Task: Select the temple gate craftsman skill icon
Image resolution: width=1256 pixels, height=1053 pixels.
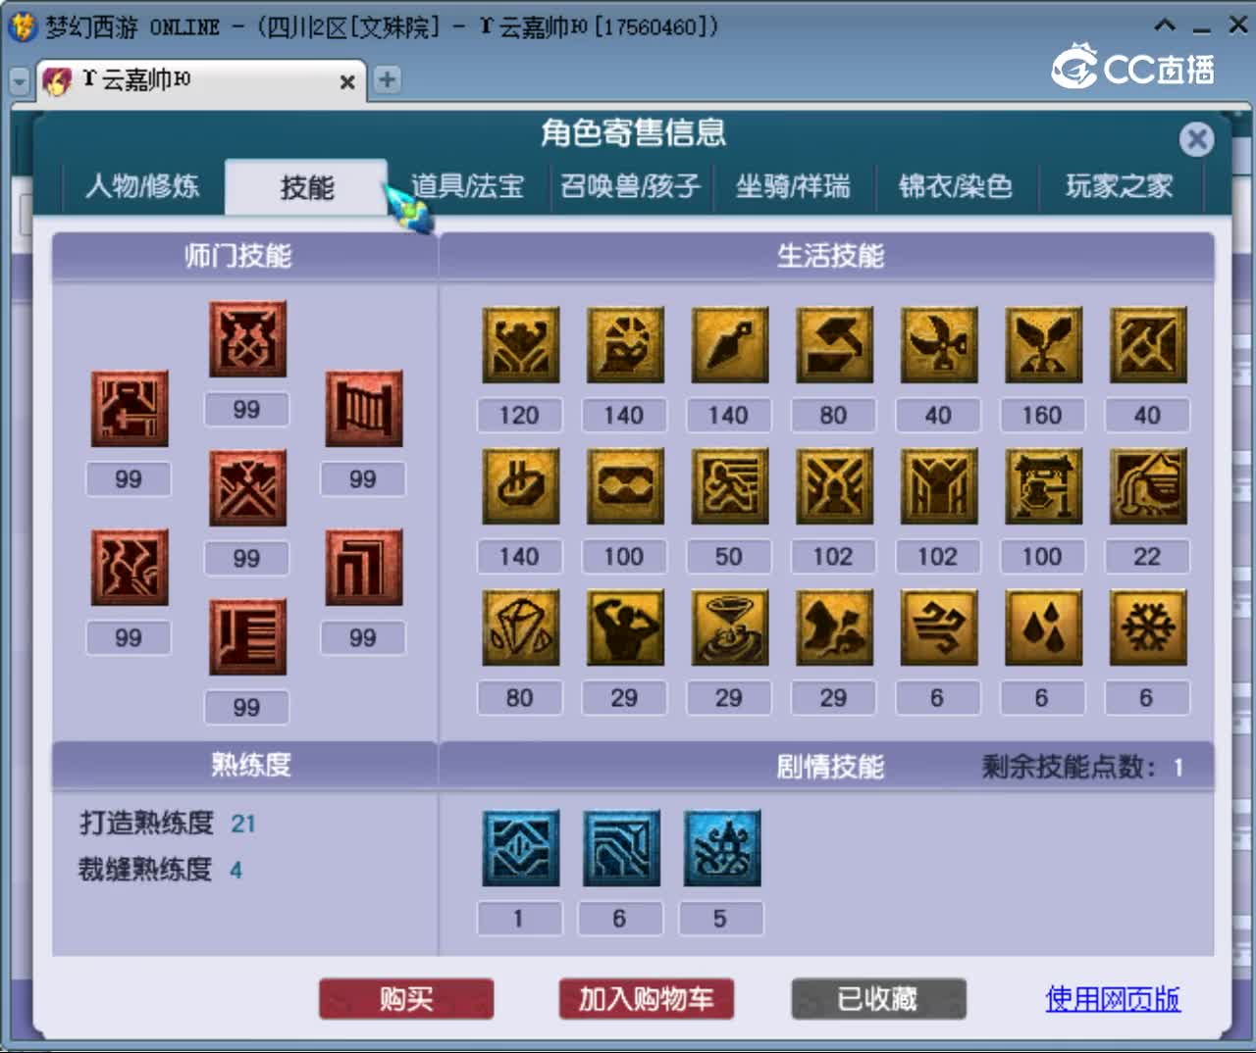Action: point(1043,486)
